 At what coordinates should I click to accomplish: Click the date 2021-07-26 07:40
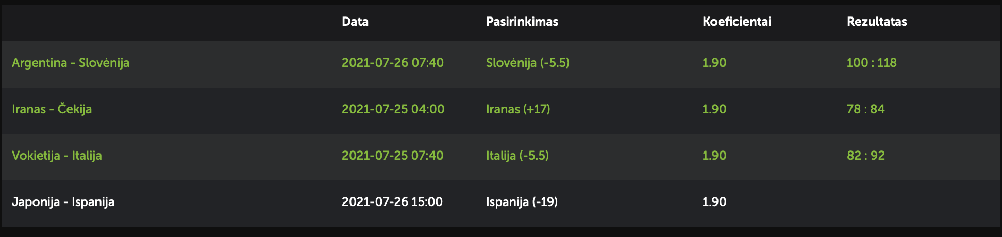tap(393, 63)
